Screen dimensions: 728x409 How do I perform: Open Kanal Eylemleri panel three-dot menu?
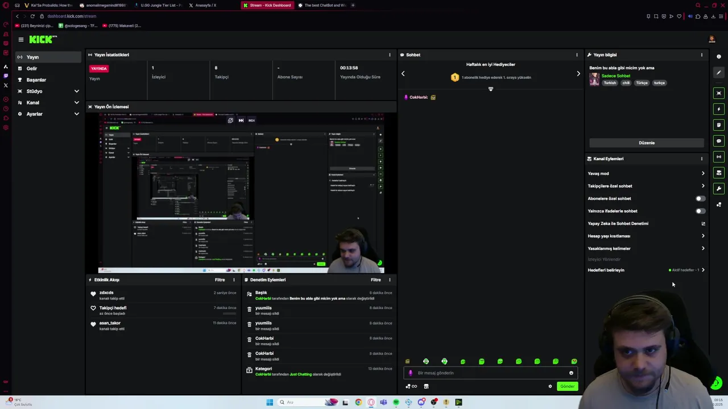pos(701,159)
